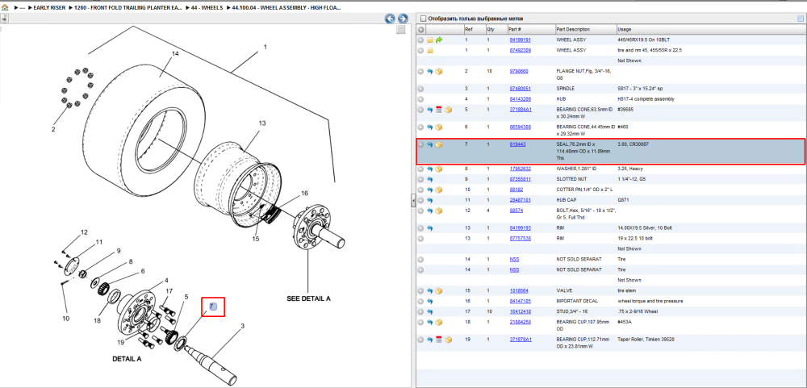This screenshot has width=807, height=388.
Task: Navigate forward with the right arrow button
Action: click(403, 19)
